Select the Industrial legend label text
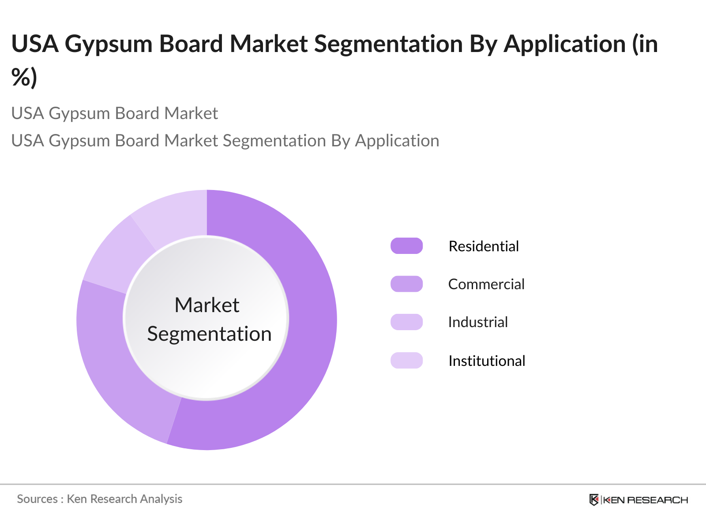706x529 pixels. click(x=478, y=322)
